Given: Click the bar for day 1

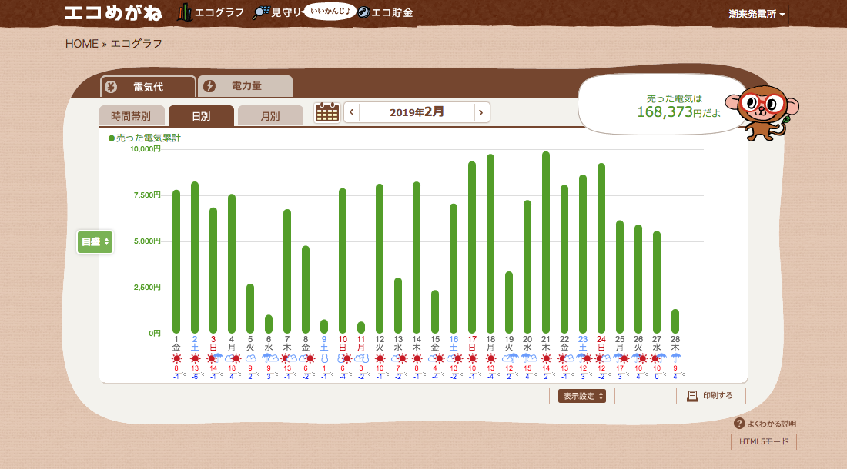Looking at the screenshot, I should tap(176, 262).
